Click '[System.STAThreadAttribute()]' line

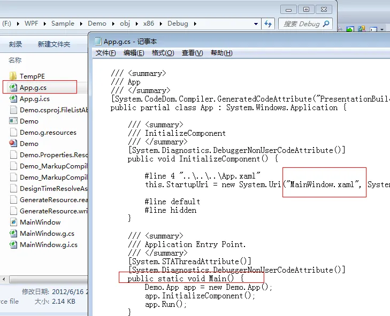[189, 261]
